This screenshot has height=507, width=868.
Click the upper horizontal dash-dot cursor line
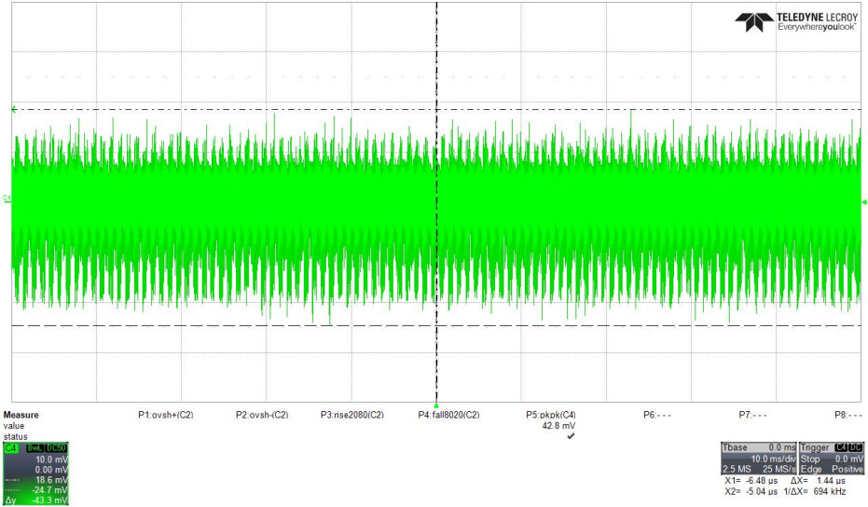[x=436, y=110]
